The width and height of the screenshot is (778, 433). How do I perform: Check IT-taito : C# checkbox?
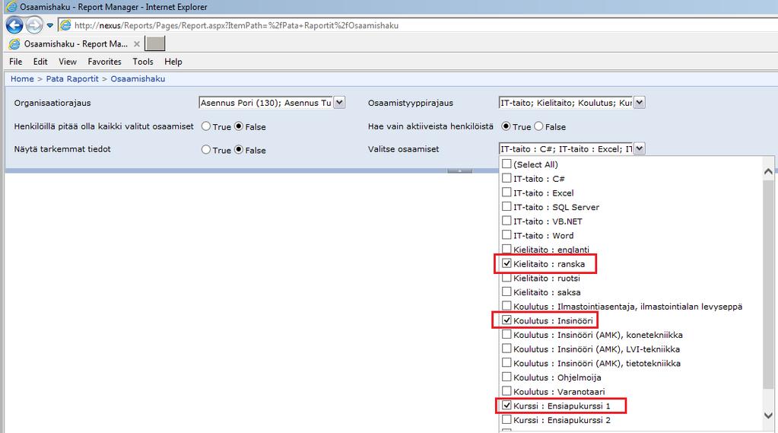pos(506,178)
